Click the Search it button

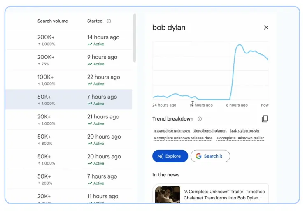(210, 156)
